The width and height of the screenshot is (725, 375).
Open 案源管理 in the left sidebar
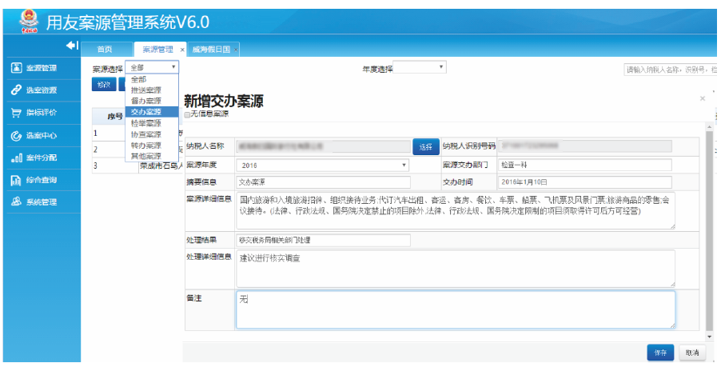(41, 68)
